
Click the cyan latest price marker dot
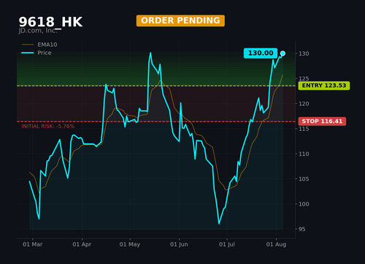tap(283, 53)
